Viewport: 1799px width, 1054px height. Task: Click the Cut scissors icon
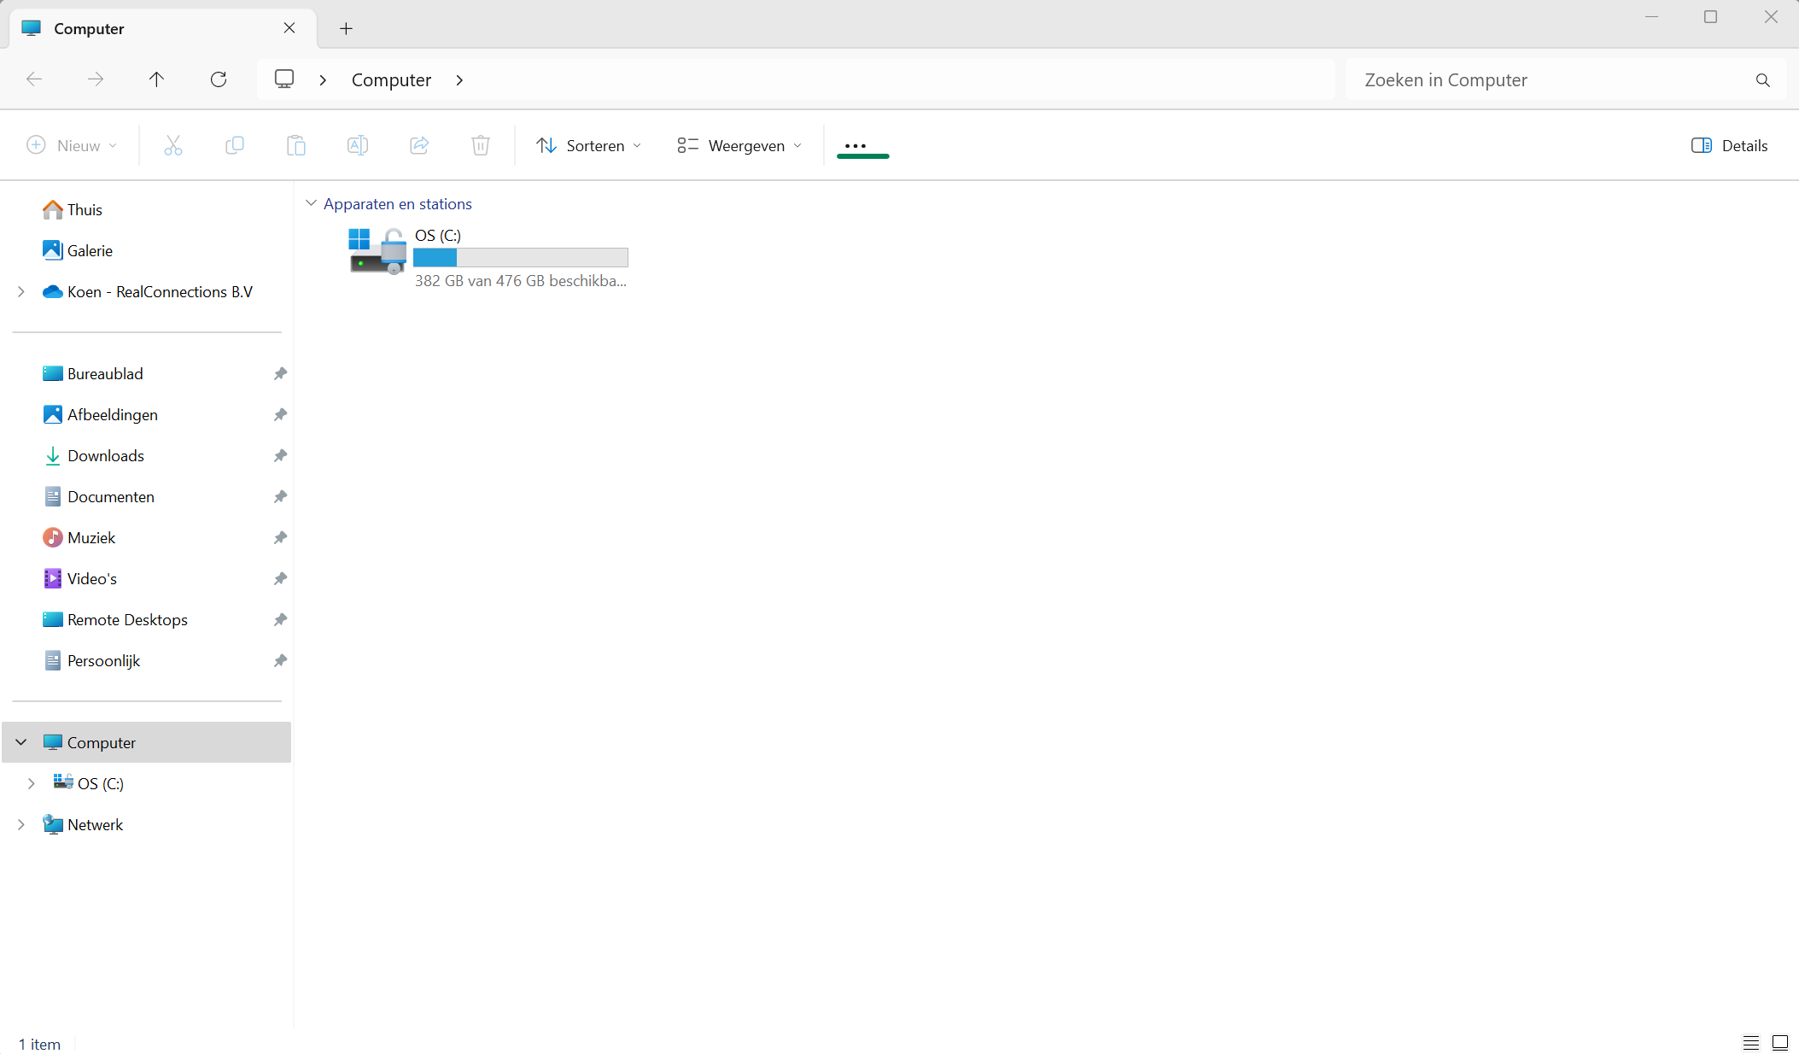coord(173,146)
